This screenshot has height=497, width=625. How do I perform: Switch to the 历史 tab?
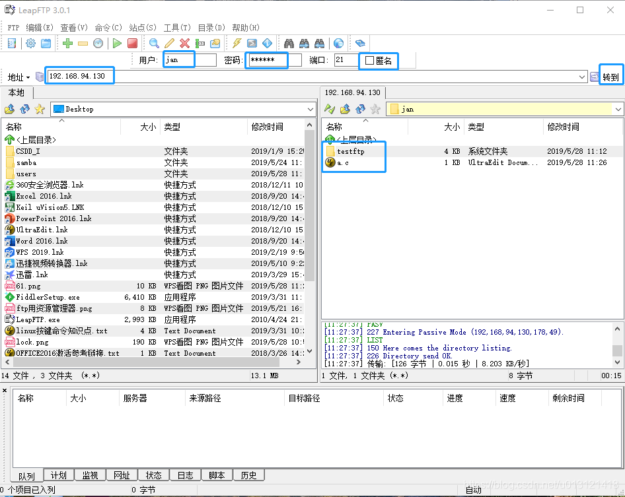pyautogui.click(x=248, y=475)
